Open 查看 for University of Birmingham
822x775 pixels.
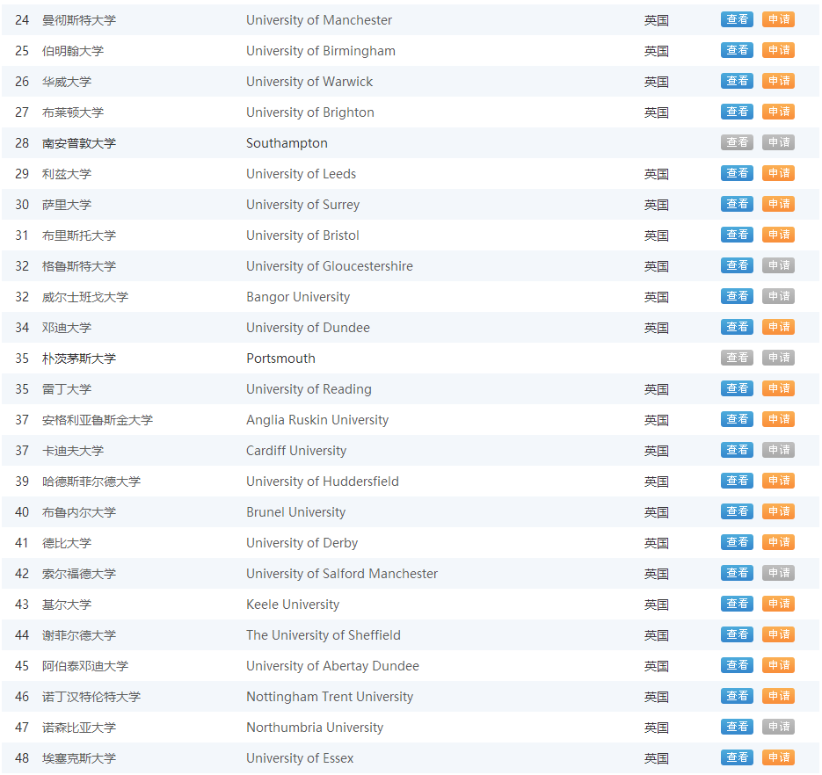(x=737, y=50)
